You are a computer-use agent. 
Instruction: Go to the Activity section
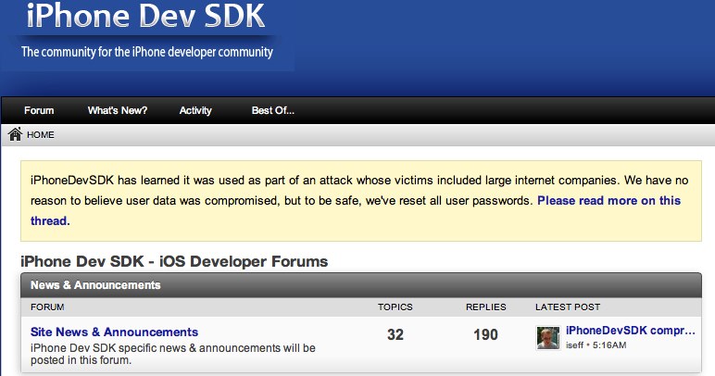click(x=195, y=110)
